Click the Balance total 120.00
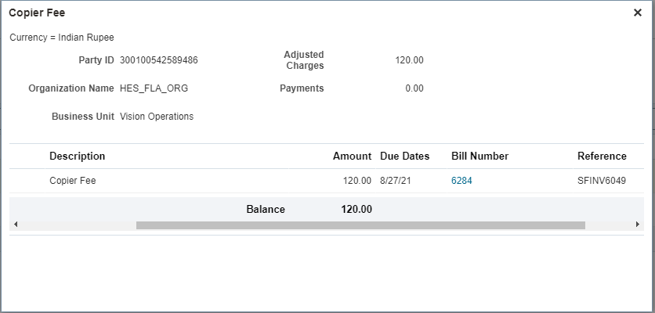The height and width of the screenshot is (313, 655). click(356, 209)
